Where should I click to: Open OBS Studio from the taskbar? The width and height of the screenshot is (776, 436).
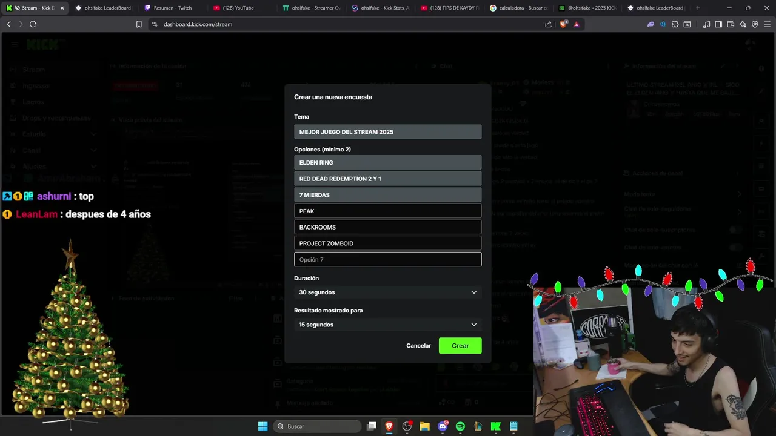(407, 426)
